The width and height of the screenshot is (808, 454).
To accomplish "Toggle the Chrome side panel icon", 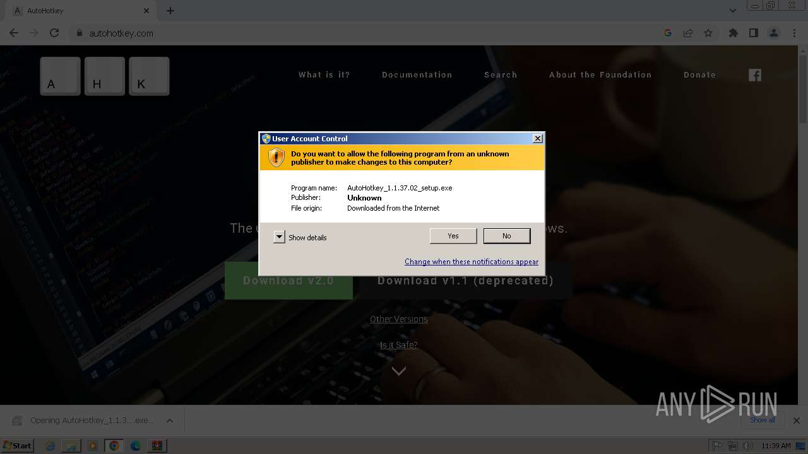I will tap(754, 33).
